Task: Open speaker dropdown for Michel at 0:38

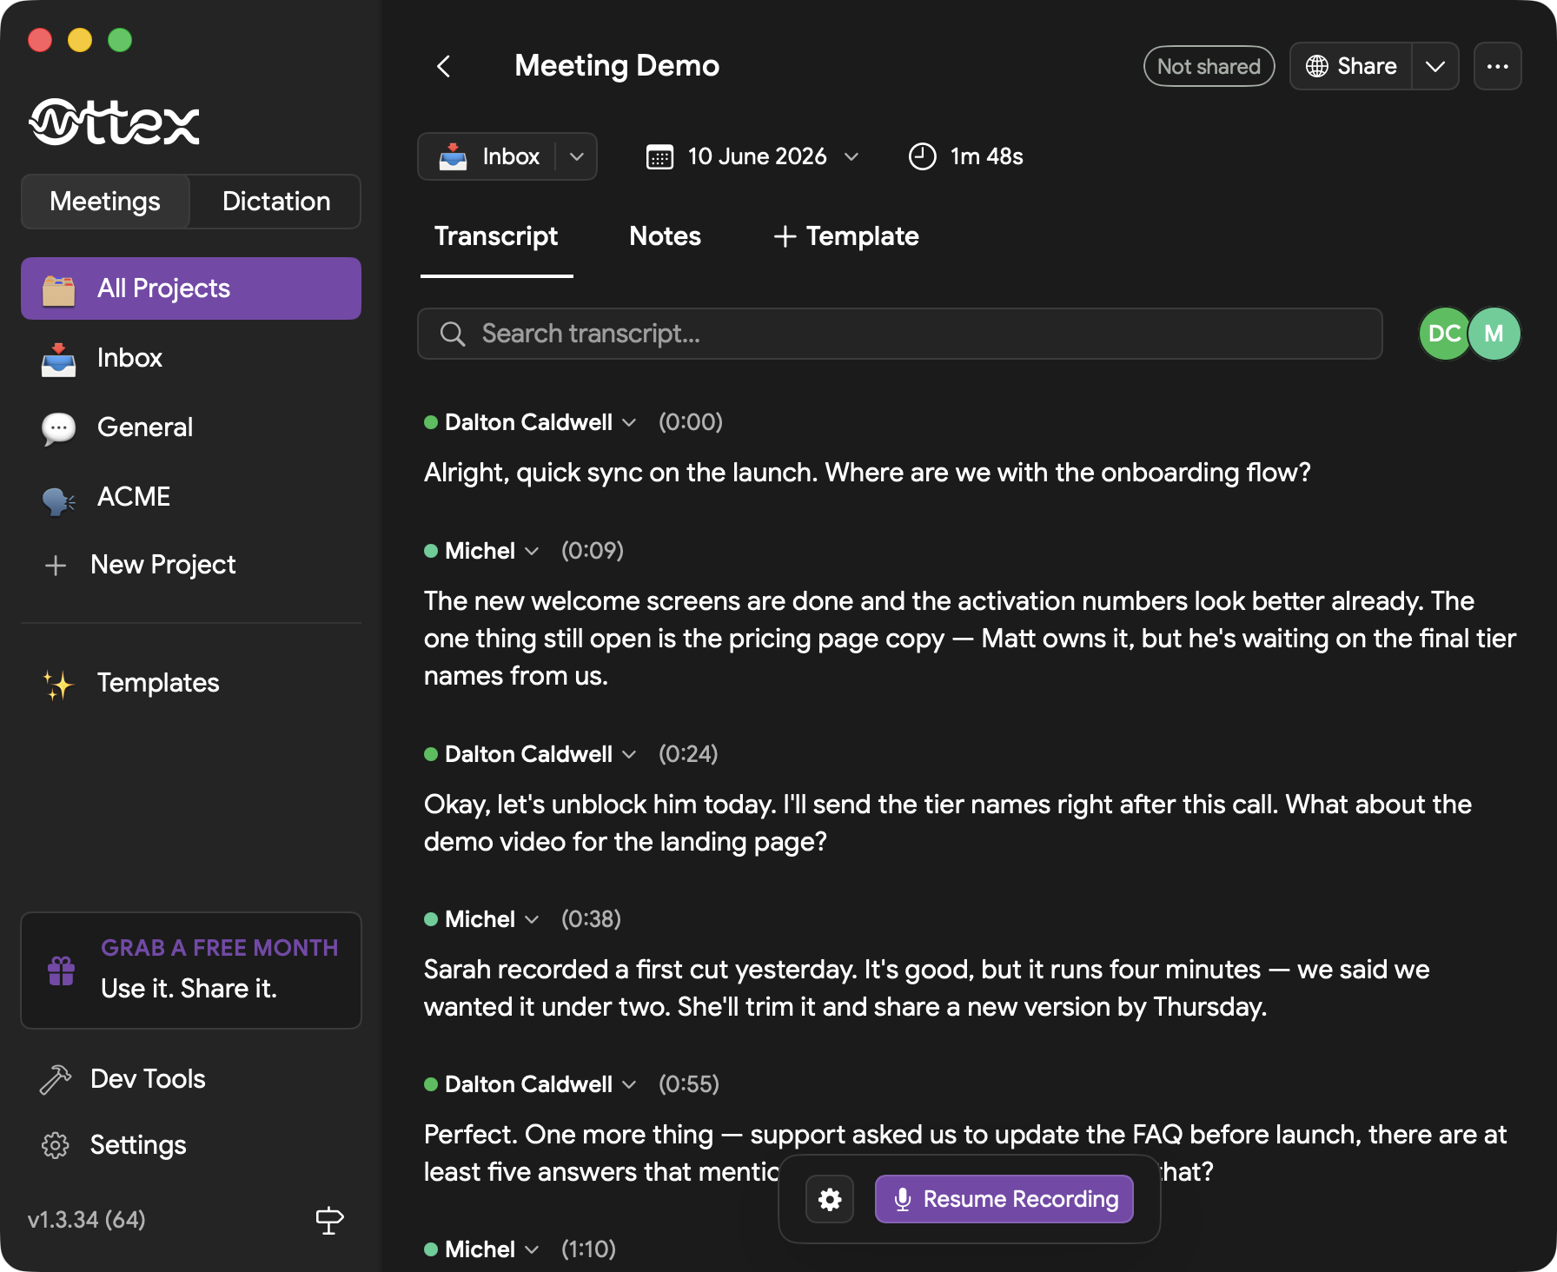Action: (x=532, y=919)
